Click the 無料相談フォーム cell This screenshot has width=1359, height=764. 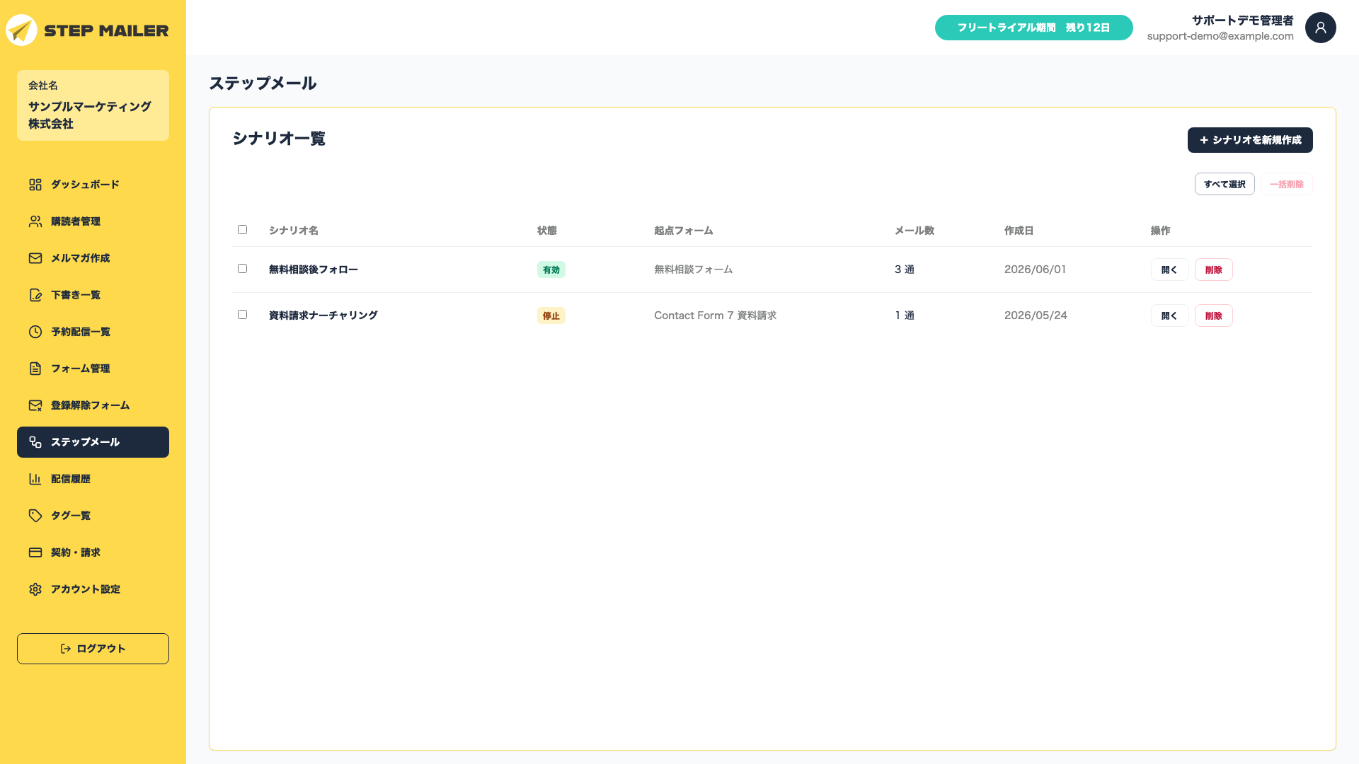point(693,270)
